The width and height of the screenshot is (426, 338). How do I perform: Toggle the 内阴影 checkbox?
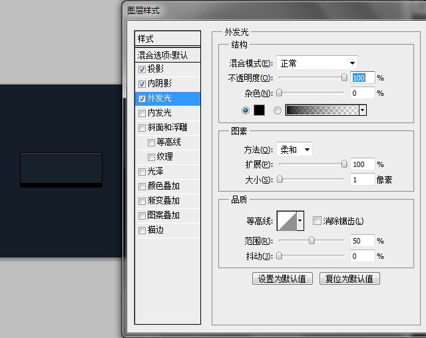click(x=142, y=84)
